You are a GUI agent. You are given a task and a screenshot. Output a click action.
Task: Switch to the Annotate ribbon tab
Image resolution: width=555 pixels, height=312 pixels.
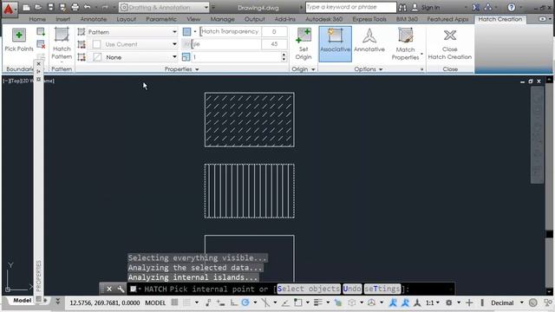94,19
